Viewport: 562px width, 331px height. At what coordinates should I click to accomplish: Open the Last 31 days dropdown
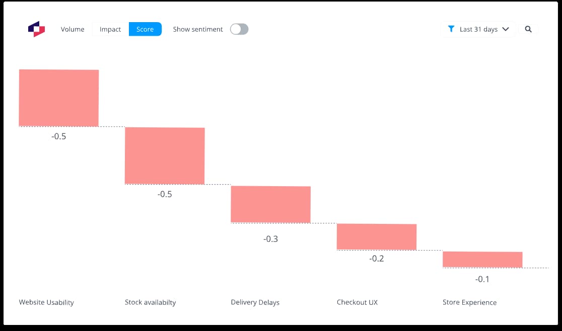(478, 29)
